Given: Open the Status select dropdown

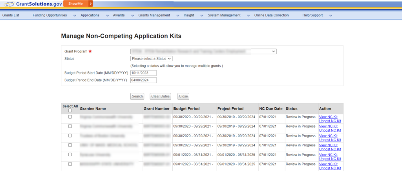Looking at the screenshot, I should click(151, 59).
